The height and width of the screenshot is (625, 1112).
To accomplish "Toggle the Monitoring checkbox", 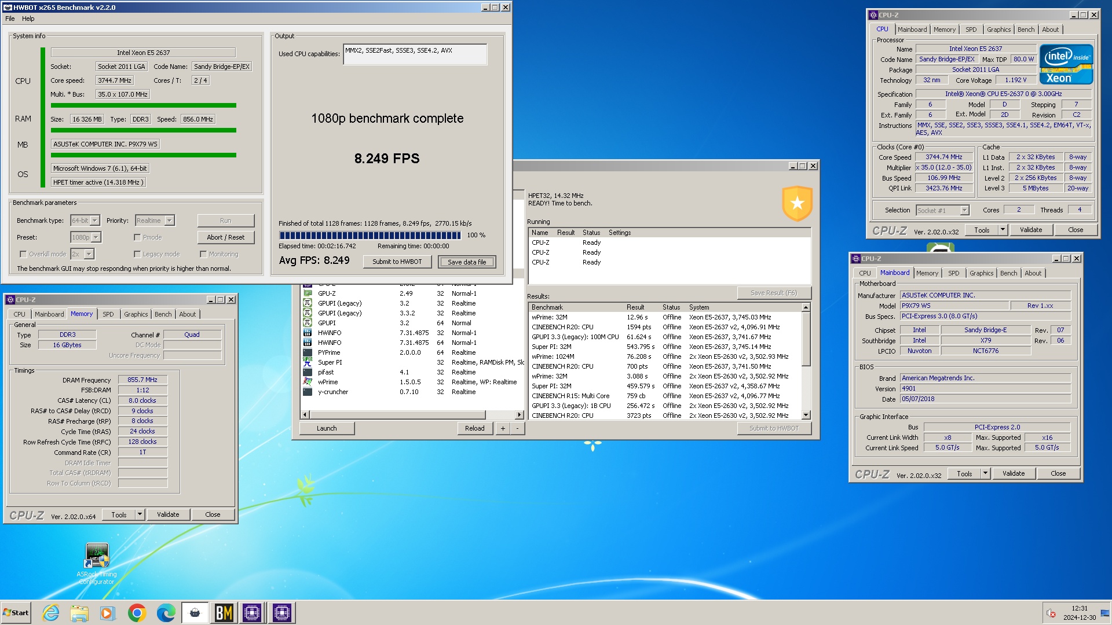I will point(203,254).
